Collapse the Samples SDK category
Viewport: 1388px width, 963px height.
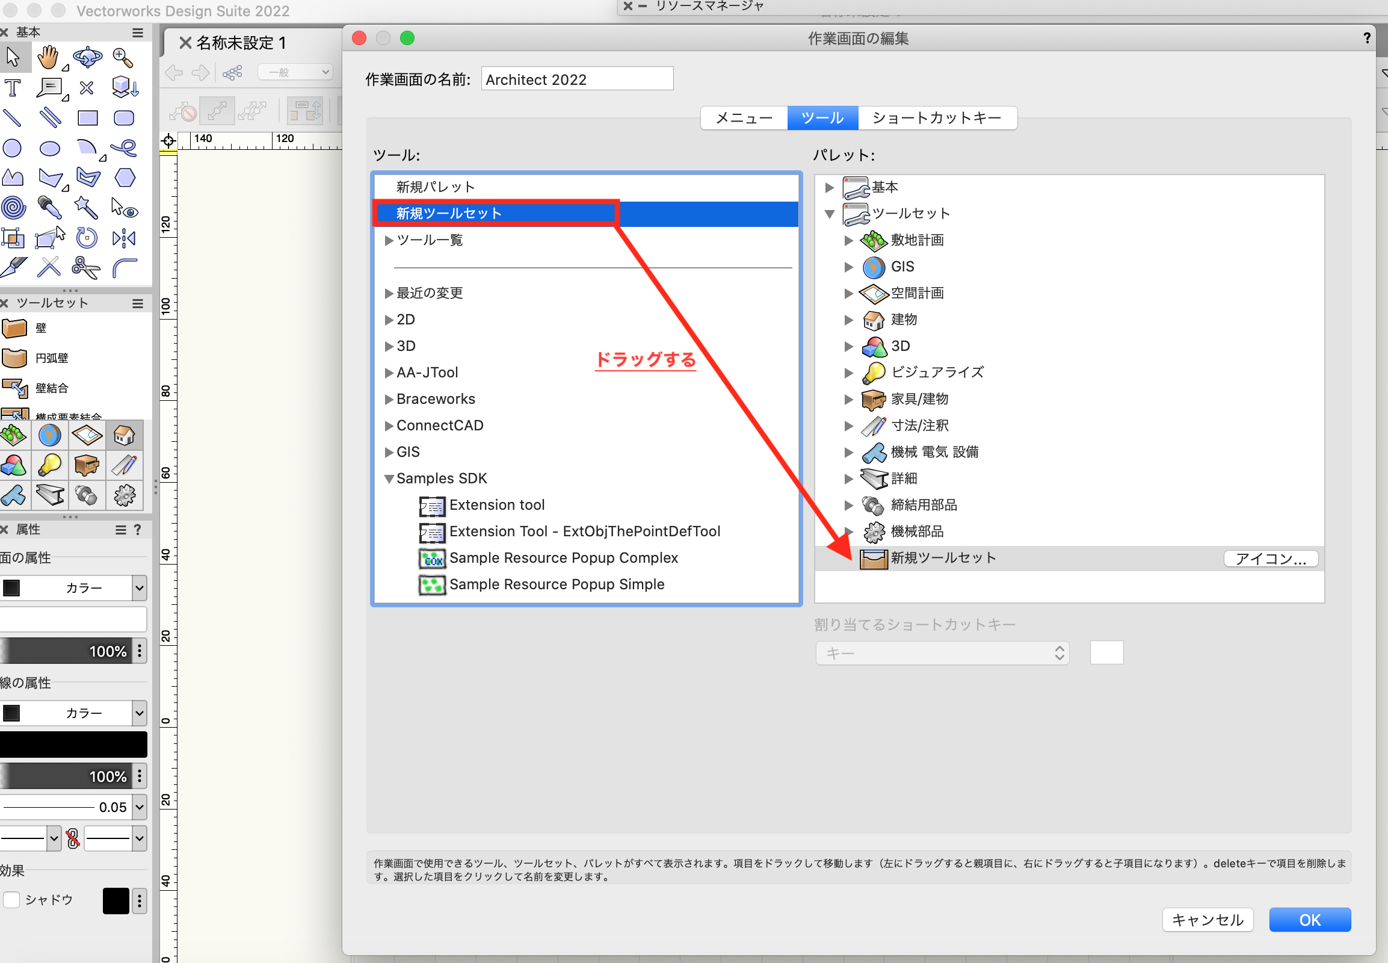389,479
